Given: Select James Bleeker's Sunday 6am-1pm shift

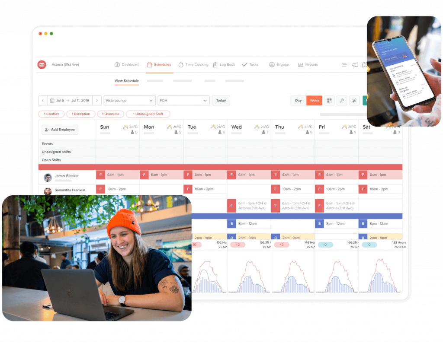Looking at the screenshot, I should 118,175.
